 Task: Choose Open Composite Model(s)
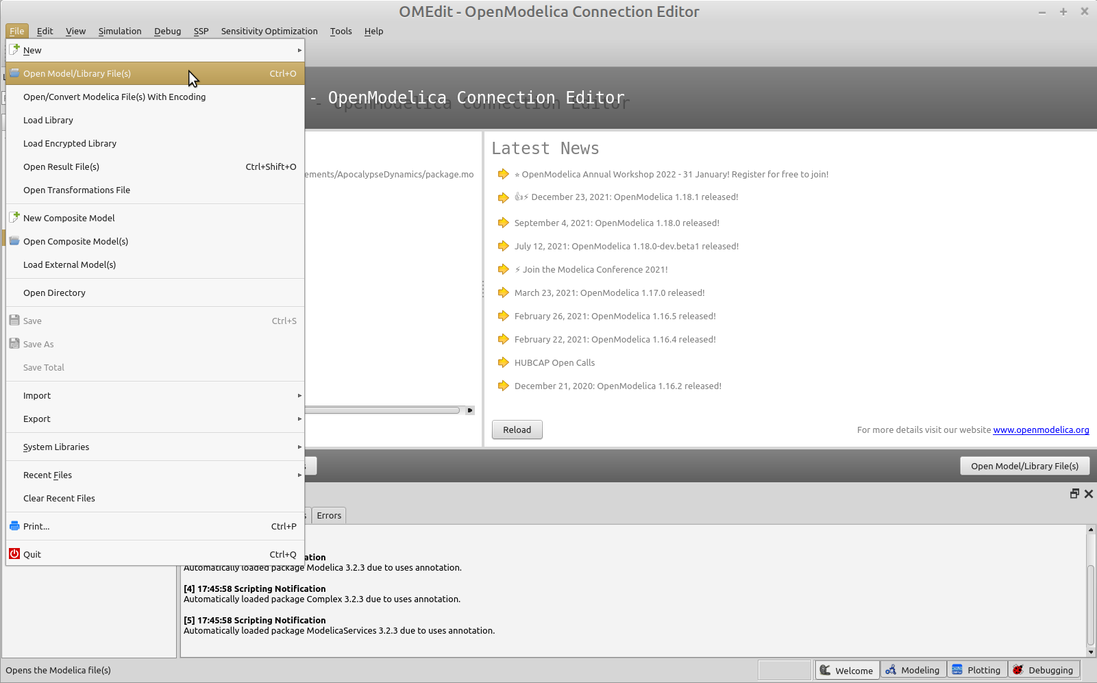coord(155,241)
